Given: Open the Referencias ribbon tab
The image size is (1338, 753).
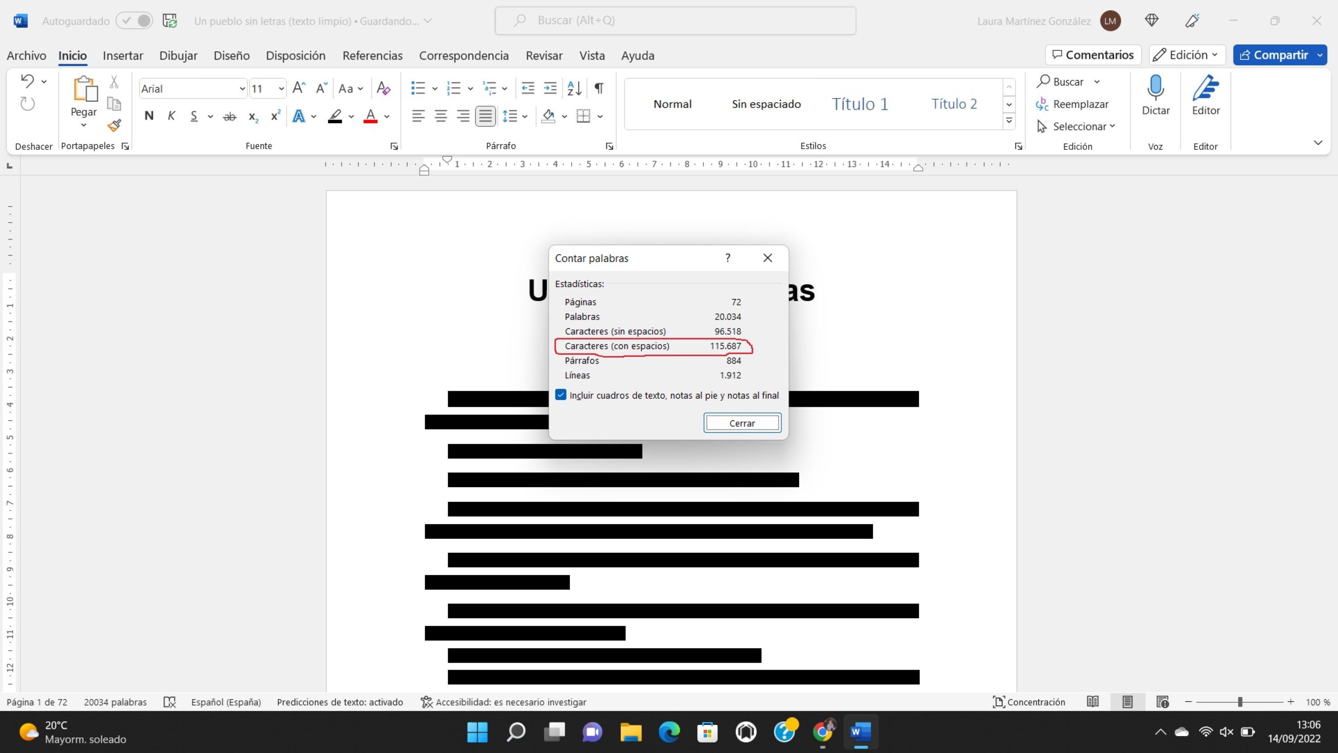Looking at the screenshot, I should coord(372,56).
